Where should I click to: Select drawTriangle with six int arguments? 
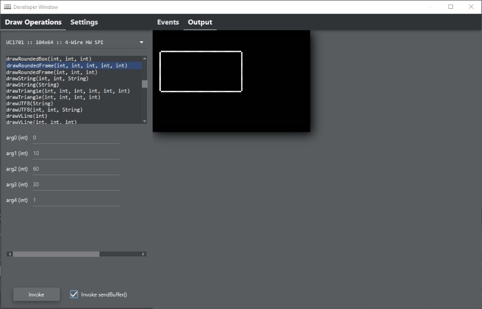click(x=74, y=91)
